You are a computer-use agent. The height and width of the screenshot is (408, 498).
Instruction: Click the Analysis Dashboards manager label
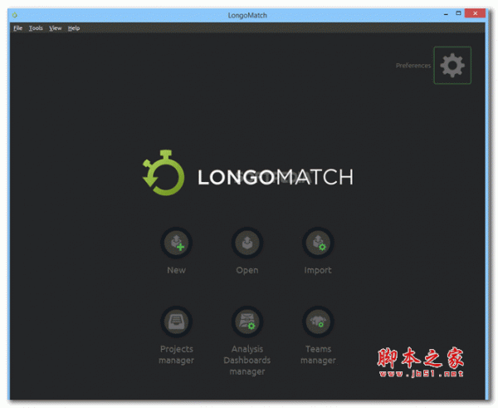pos(247,360)
